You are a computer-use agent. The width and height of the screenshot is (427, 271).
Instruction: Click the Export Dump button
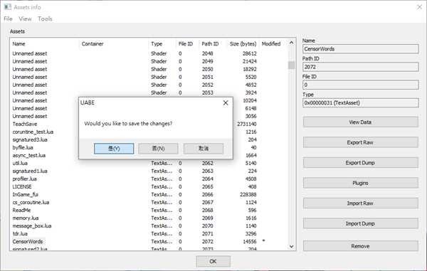click(360, 163)
